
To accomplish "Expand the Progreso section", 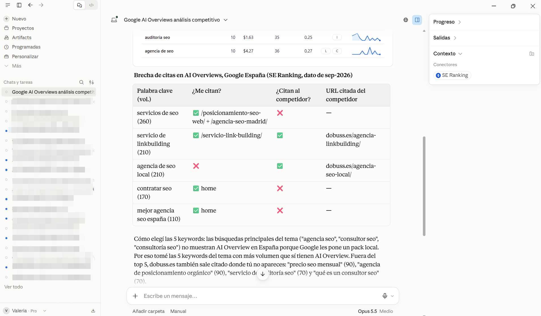I will [447, 22].
